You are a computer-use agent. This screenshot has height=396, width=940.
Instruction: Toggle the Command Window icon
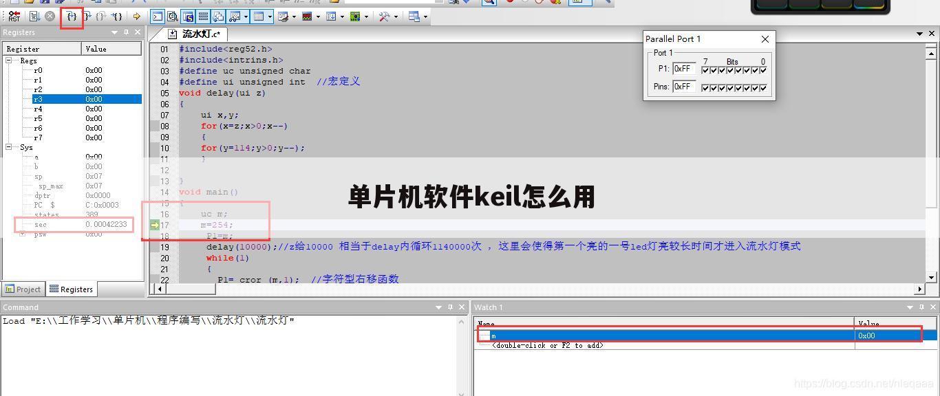(x=158, y=16)
